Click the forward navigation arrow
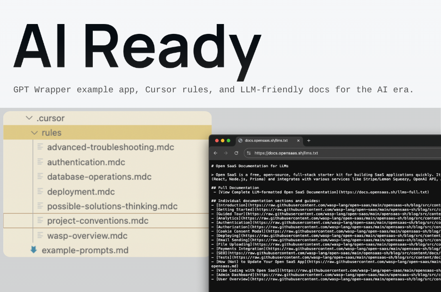441x292 pixels. [x=225, y=153]
